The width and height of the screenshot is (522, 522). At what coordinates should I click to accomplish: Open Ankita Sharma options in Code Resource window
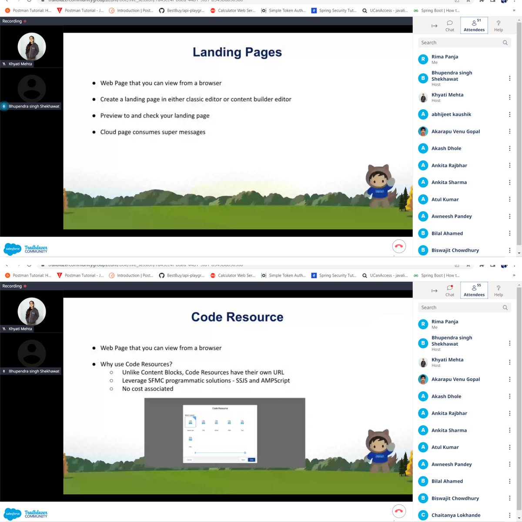(509, 430)
